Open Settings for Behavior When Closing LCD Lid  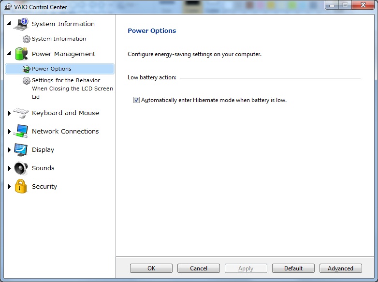73,89
